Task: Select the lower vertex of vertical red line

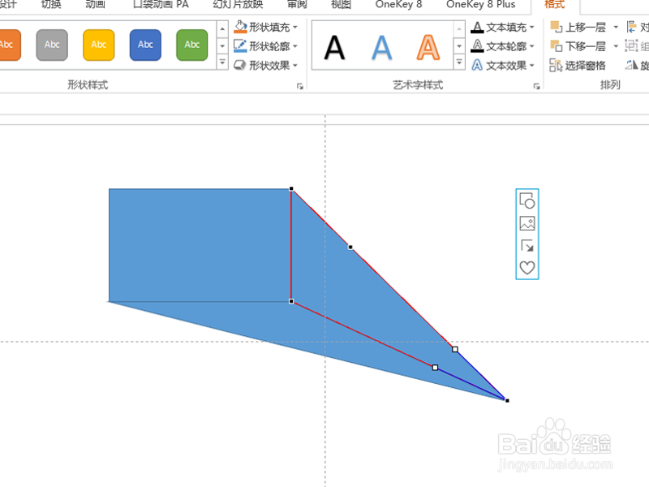Action: (x=291, y=301)
